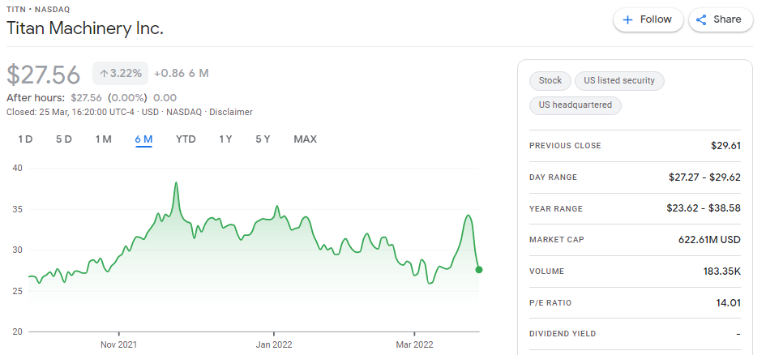Click the DAY RANGE label

(x=553, y=177)
